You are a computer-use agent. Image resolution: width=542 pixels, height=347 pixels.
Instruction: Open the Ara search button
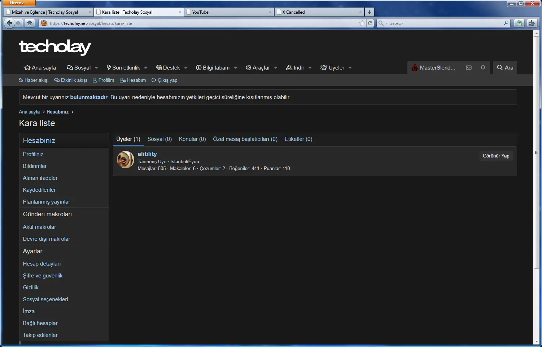click(505, 67)
